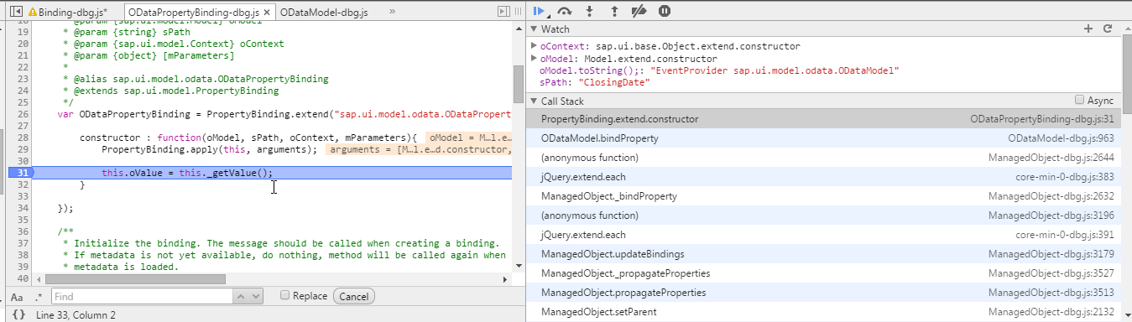Select ManagedObject.updateBindings stack frame
The image size is (1132, 322).
[x=825, y=254]
